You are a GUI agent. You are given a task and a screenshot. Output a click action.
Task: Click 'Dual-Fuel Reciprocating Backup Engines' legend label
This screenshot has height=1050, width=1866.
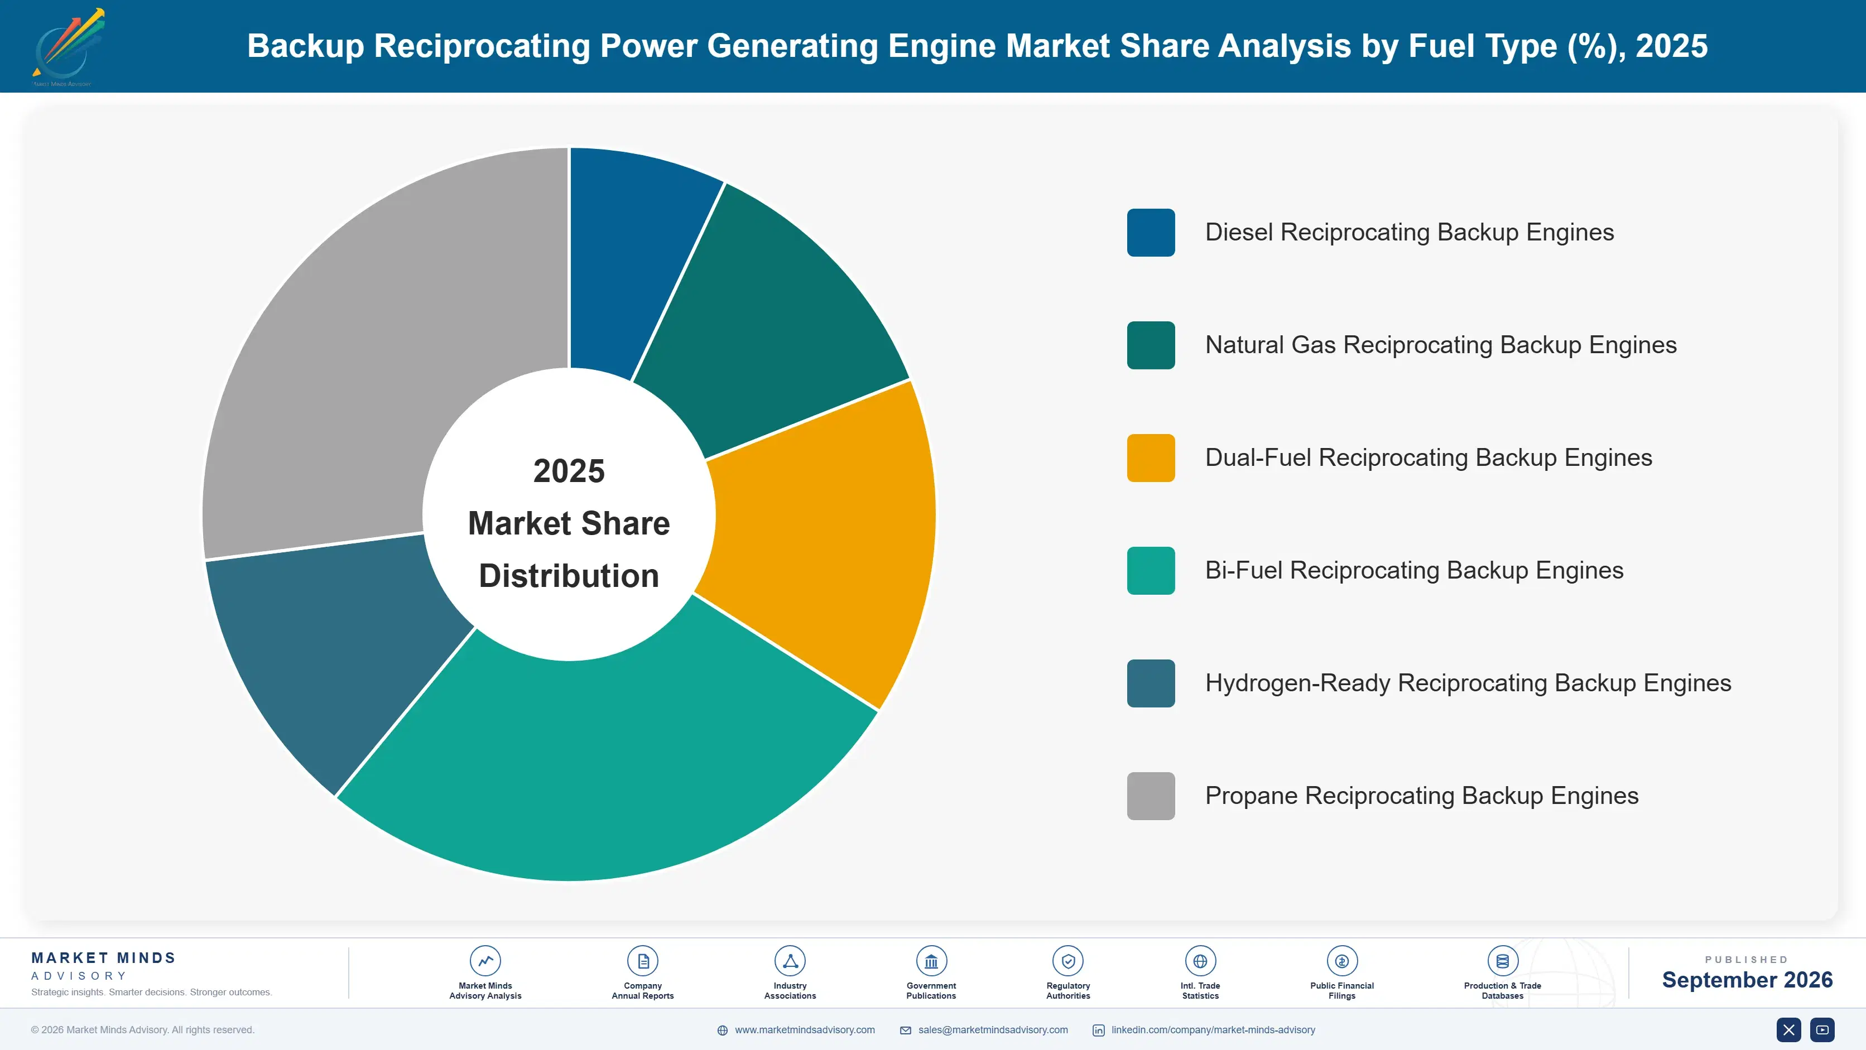[1429, 457]
